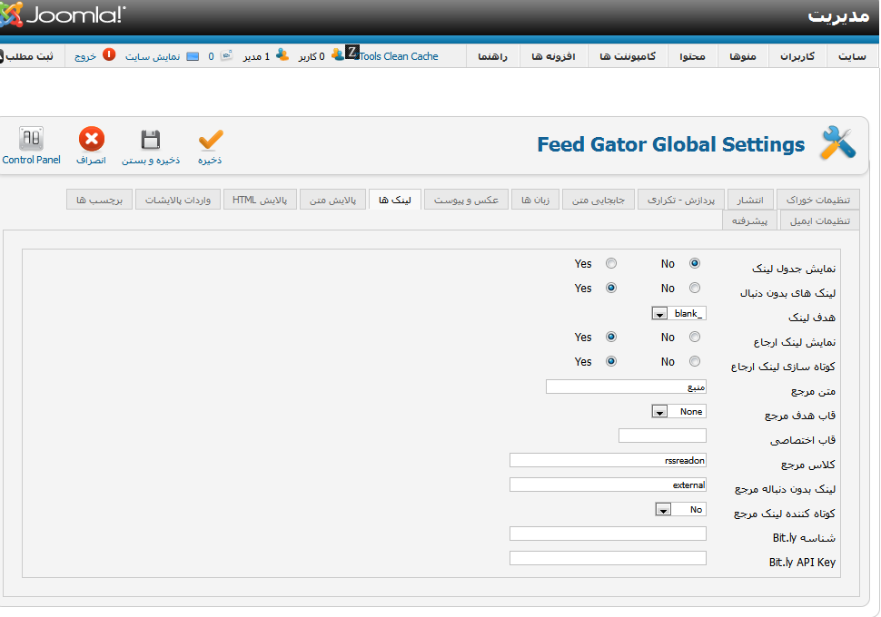Switch to تنظیمات خوراک tab

click(x=818, y=200)
